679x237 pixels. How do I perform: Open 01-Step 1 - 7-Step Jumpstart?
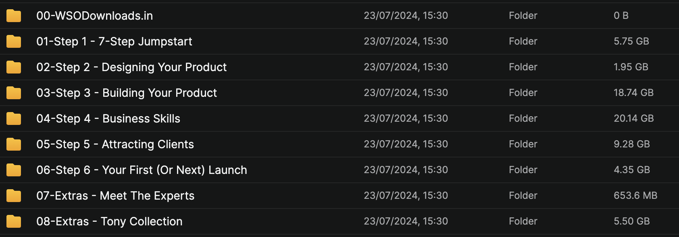tap(114, 41)
